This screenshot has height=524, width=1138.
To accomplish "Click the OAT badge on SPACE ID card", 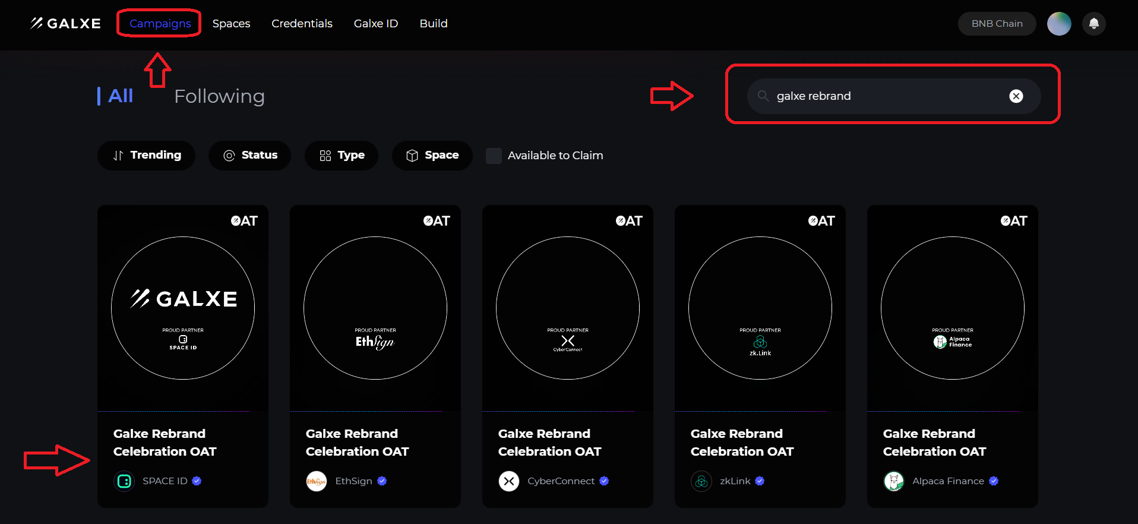I will click(244, 221).
